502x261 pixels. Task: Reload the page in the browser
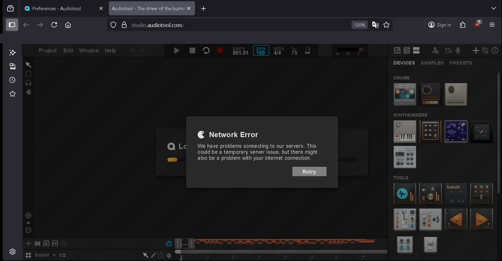click(54, 25)
